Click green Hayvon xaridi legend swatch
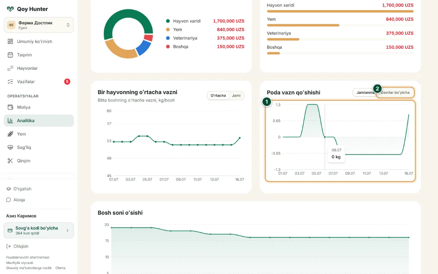This screenshot has width=438, height=274. tap(168, 21)
